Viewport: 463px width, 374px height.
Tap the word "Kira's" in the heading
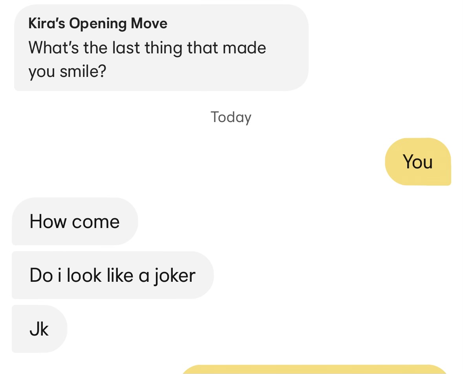coord(47,23)
